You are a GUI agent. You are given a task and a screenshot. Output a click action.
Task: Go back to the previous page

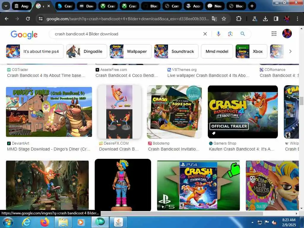click(x=7, y=19)
